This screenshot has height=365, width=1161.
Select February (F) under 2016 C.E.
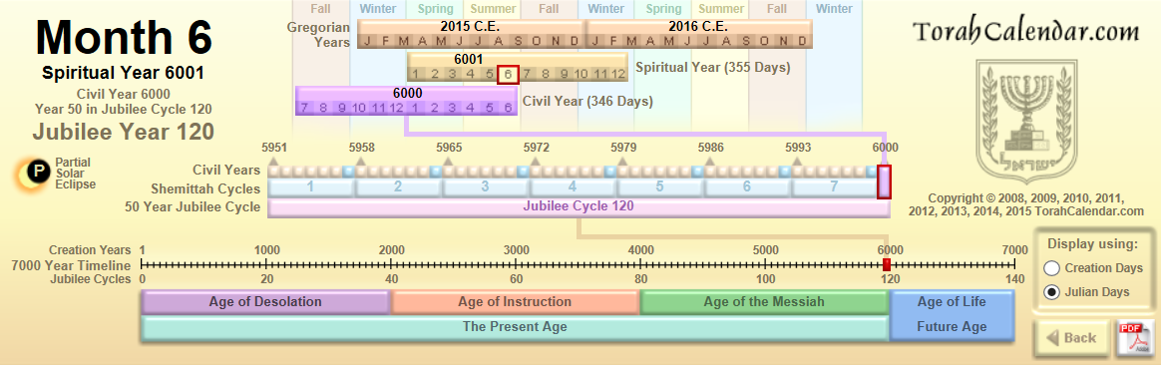(x=613, y=42)
